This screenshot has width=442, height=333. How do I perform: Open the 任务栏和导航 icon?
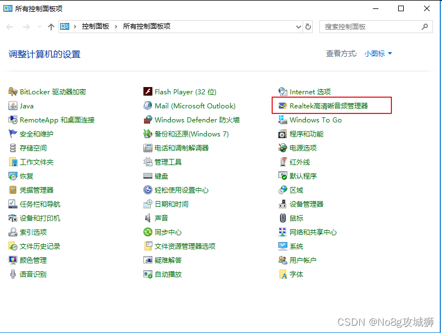(13, 204)
